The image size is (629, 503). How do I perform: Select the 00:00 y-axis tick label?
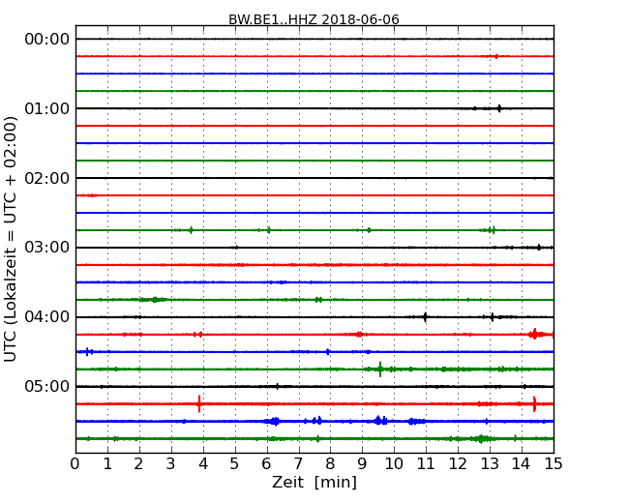47,40
